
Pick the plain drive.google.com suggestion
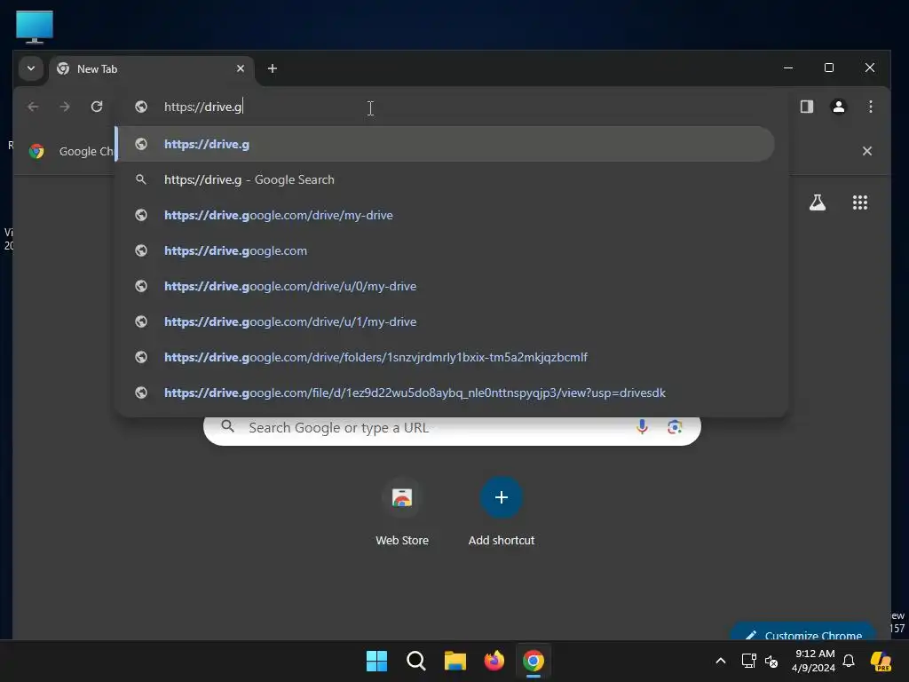(x=446, y=250)
